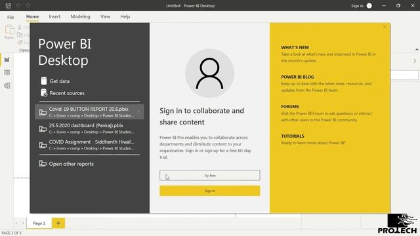This screenshot has height=236, width=420.
Task: Click the Try free button
Action: point(210,175)
